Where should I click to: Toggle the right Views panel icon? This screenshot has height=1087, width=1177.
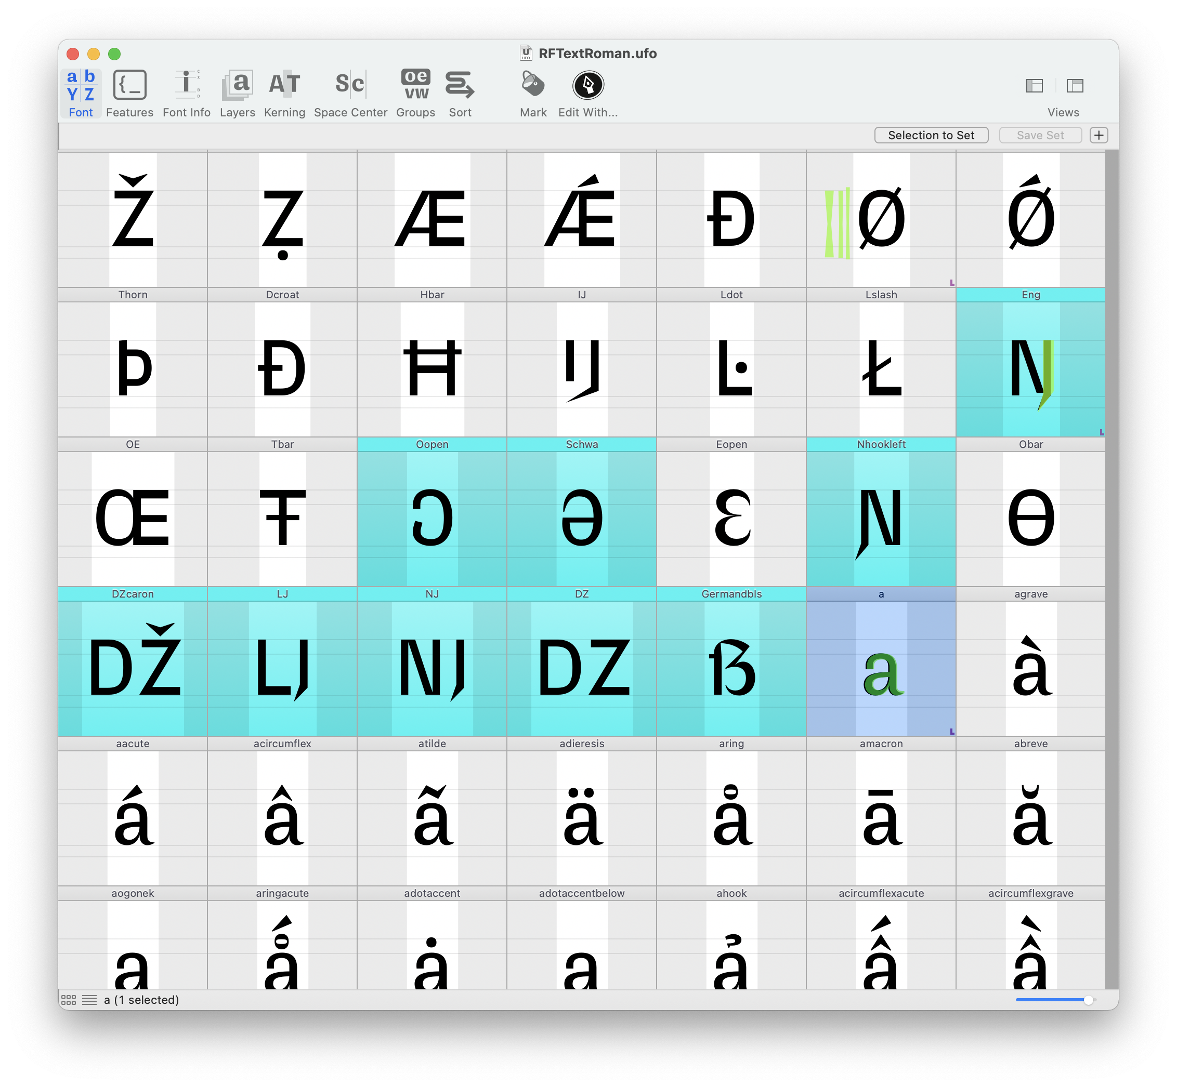pyautogui.click(x=1075, y=86)
